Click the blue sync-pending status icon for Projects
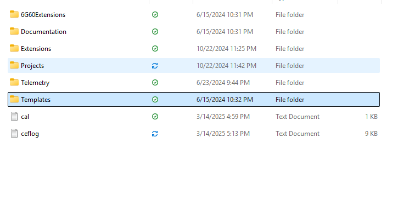The width and height of the screenshot is (409, 200). click(x=155, y=66)
